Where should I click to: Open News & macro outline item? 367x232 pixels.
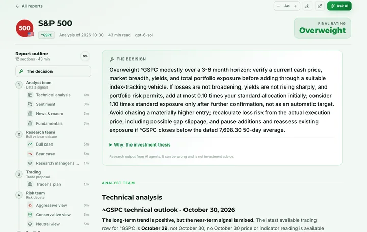tap(58, 114)
